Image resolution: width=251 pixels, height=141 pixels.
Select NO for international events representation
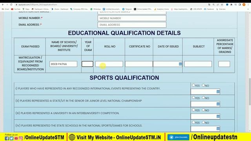tap(203, 85)
